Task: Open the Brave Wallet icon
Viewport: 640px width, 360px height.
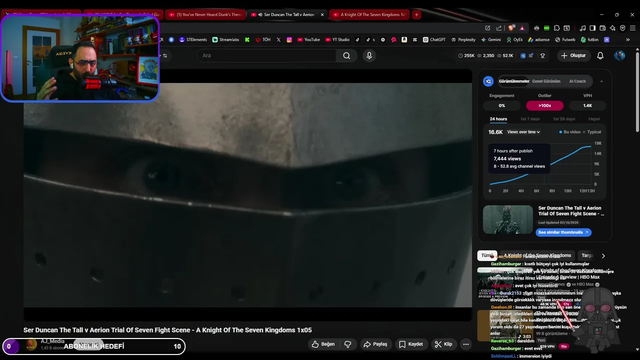Action: (x=602, y=28)
